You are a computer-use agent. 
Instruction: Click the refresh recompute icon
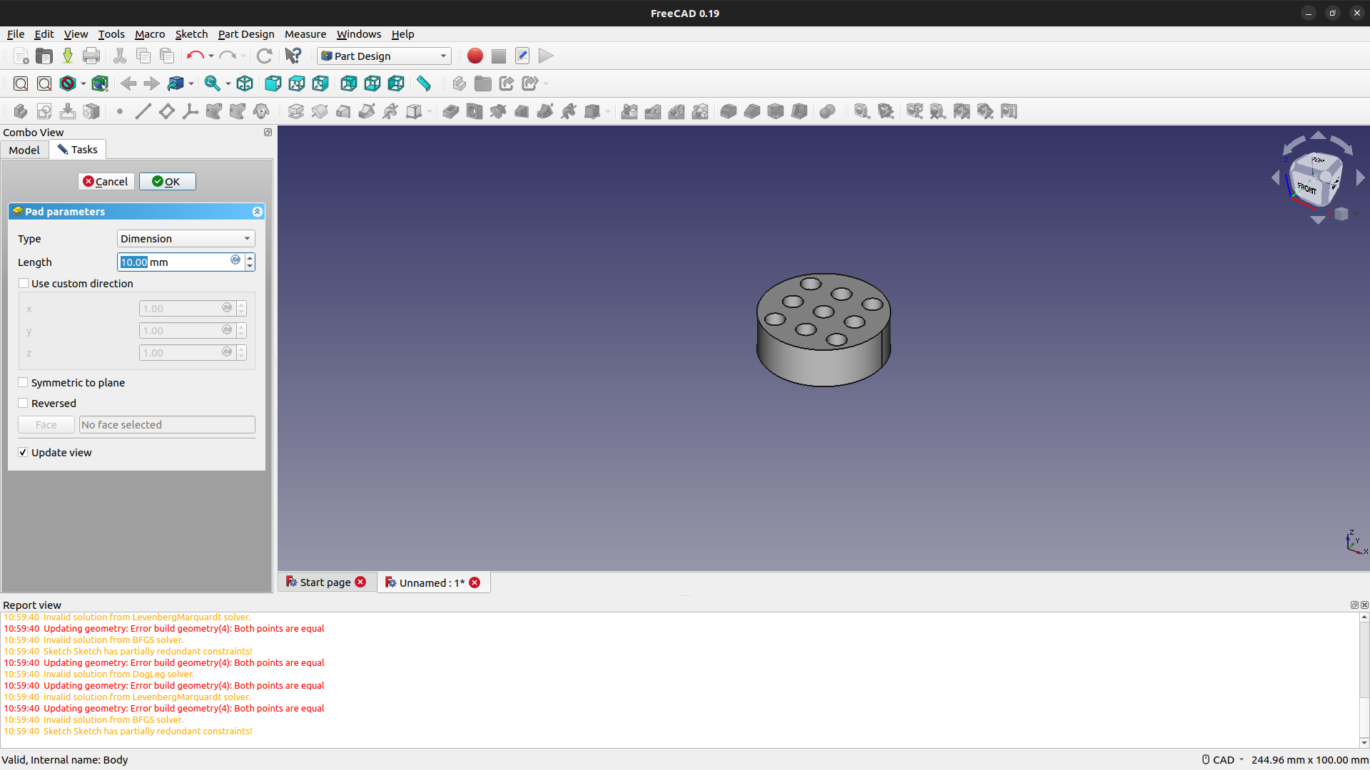[x=264, y=56]
